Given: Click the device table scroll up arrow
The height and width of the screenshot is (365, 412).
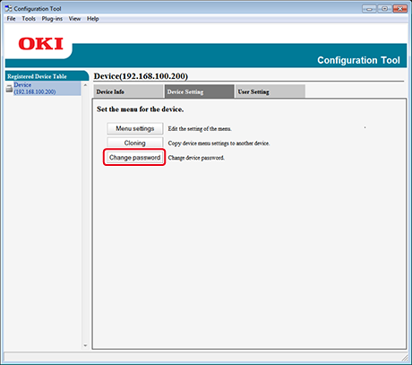Looking at the screenshot, I should click(x=85, y=85).
